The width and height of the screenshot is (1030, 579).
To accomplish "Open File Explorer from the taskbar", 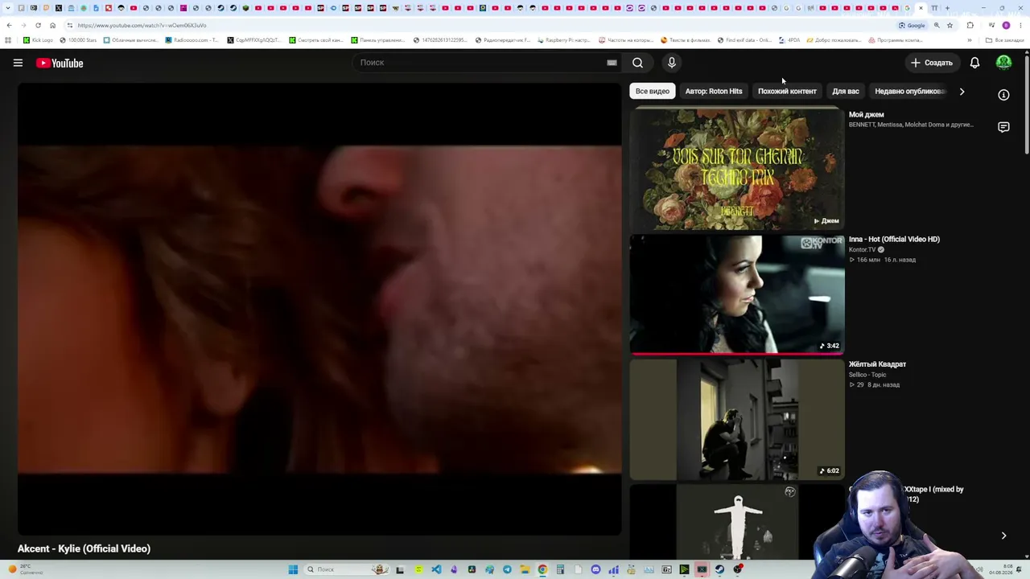I will pos(525,569).
